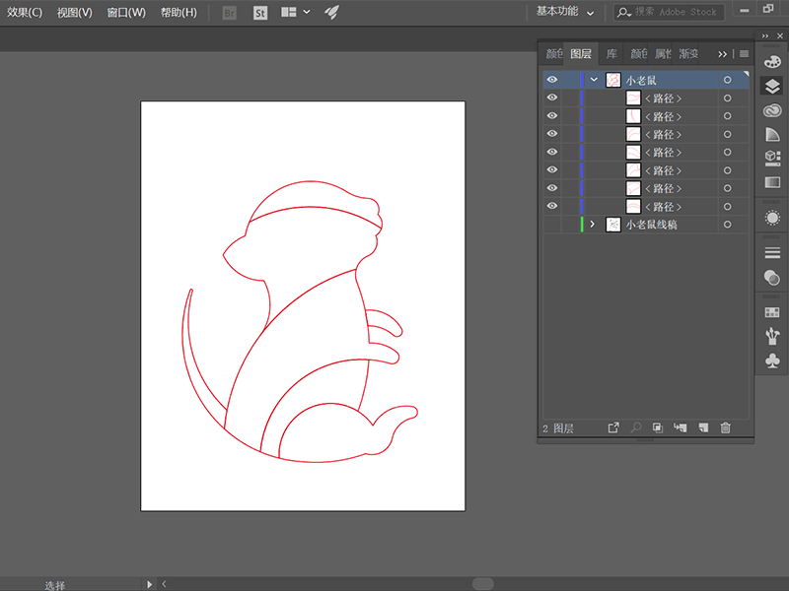Open the arrange documents dropdown arrow
The width and height of the screenshot is (789, 591).
307,12
